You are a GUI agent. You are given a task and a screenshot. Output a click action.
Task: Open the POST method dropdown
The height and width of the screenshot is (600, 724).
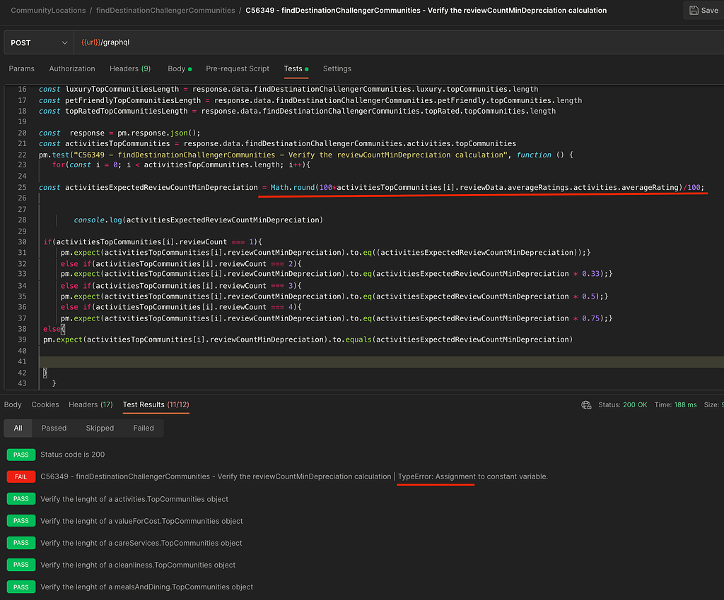coord(38,43)
